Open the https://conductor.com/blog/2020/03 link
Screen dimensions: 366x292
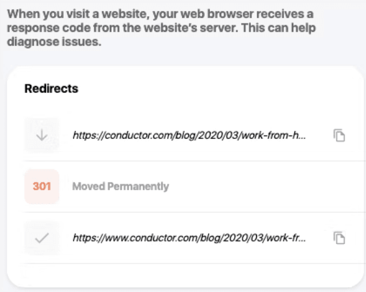(x=189, y=135)
